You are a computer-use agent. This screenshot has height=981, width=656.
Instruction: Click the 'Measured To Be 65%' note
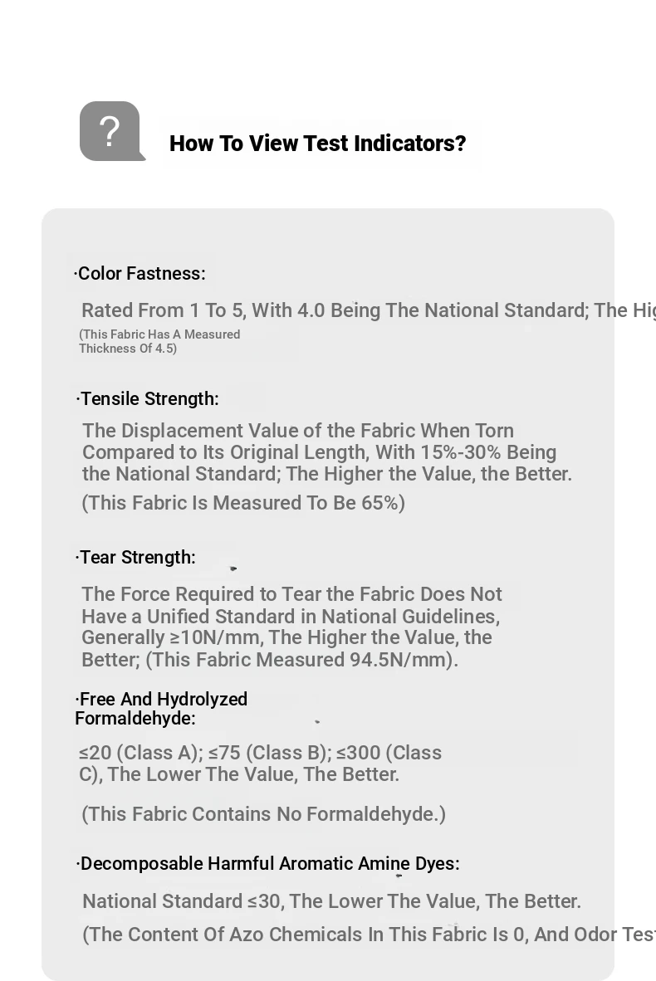243,503
